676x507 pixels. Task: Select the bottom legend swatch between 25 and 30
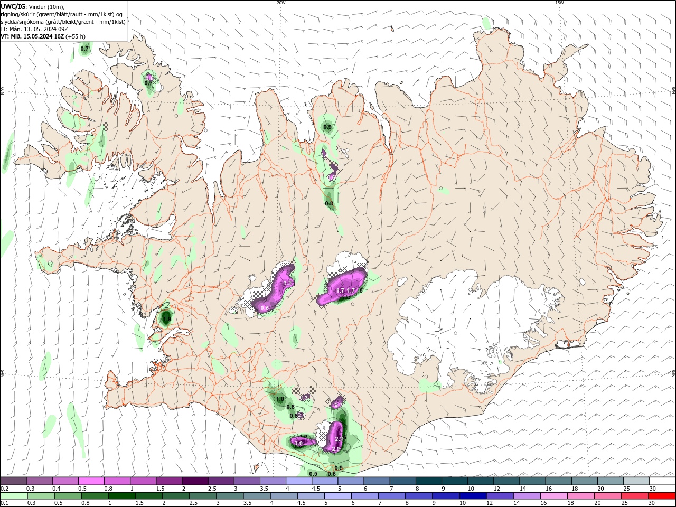tap(636, 496)
